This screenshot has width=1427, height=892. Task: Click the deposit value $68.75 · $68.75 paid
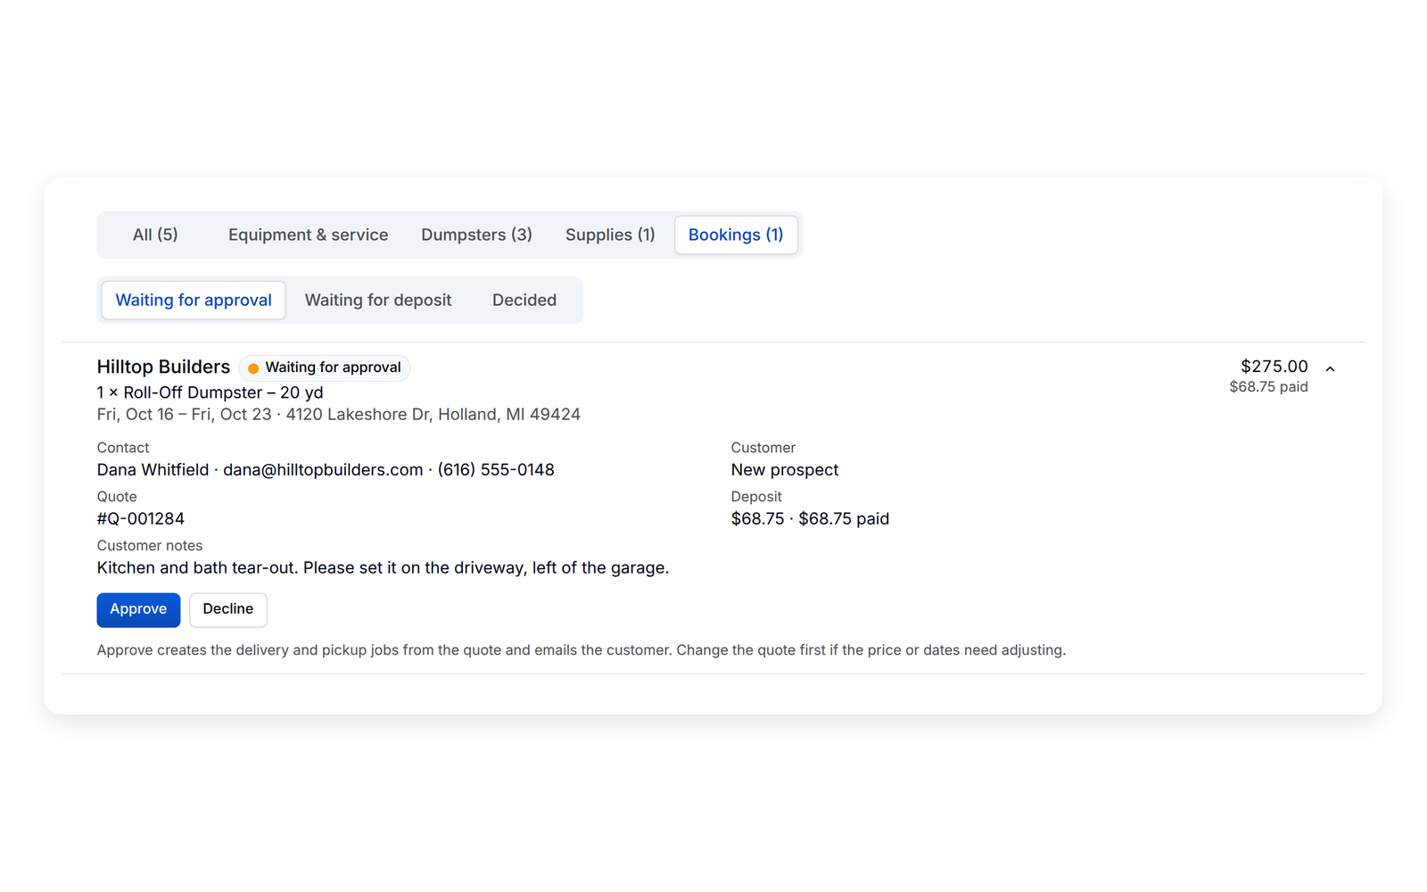click(x=810, y=519)
